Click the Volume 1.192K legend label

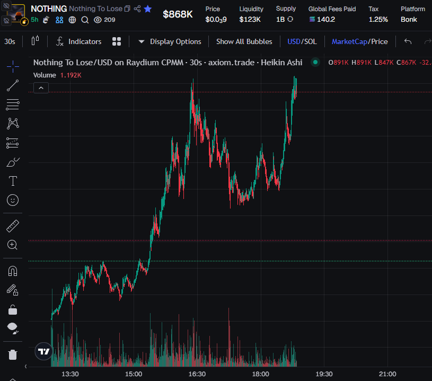(57, 75)
